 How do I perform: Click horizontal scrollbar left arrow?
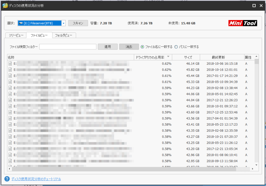tap(9, 169)
